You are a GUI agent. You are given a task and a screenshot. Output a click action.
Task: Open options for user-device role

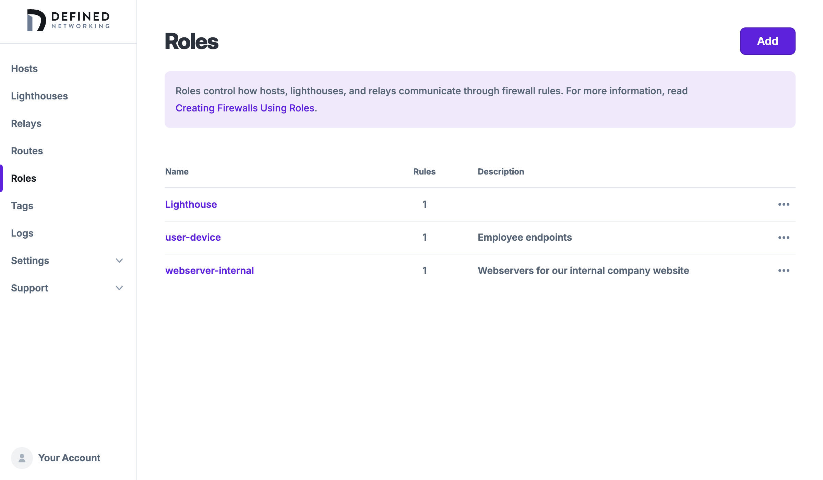coord(784,237)
